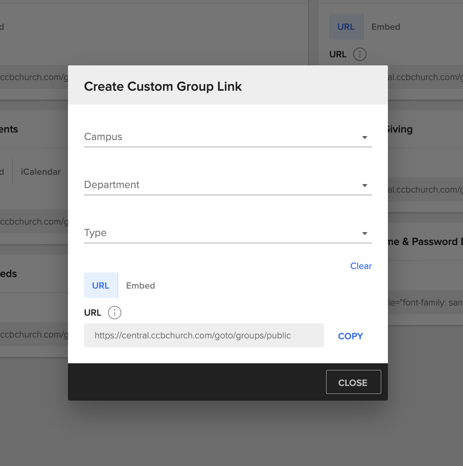The height and width of the screenshot is (466, 463).
Task: Copy the public groups URL
Action: pos(350,336)
